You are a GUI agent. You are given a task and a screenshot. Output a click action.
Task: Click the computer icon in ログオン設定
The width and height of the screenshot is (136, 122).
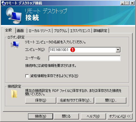[15, 45]
